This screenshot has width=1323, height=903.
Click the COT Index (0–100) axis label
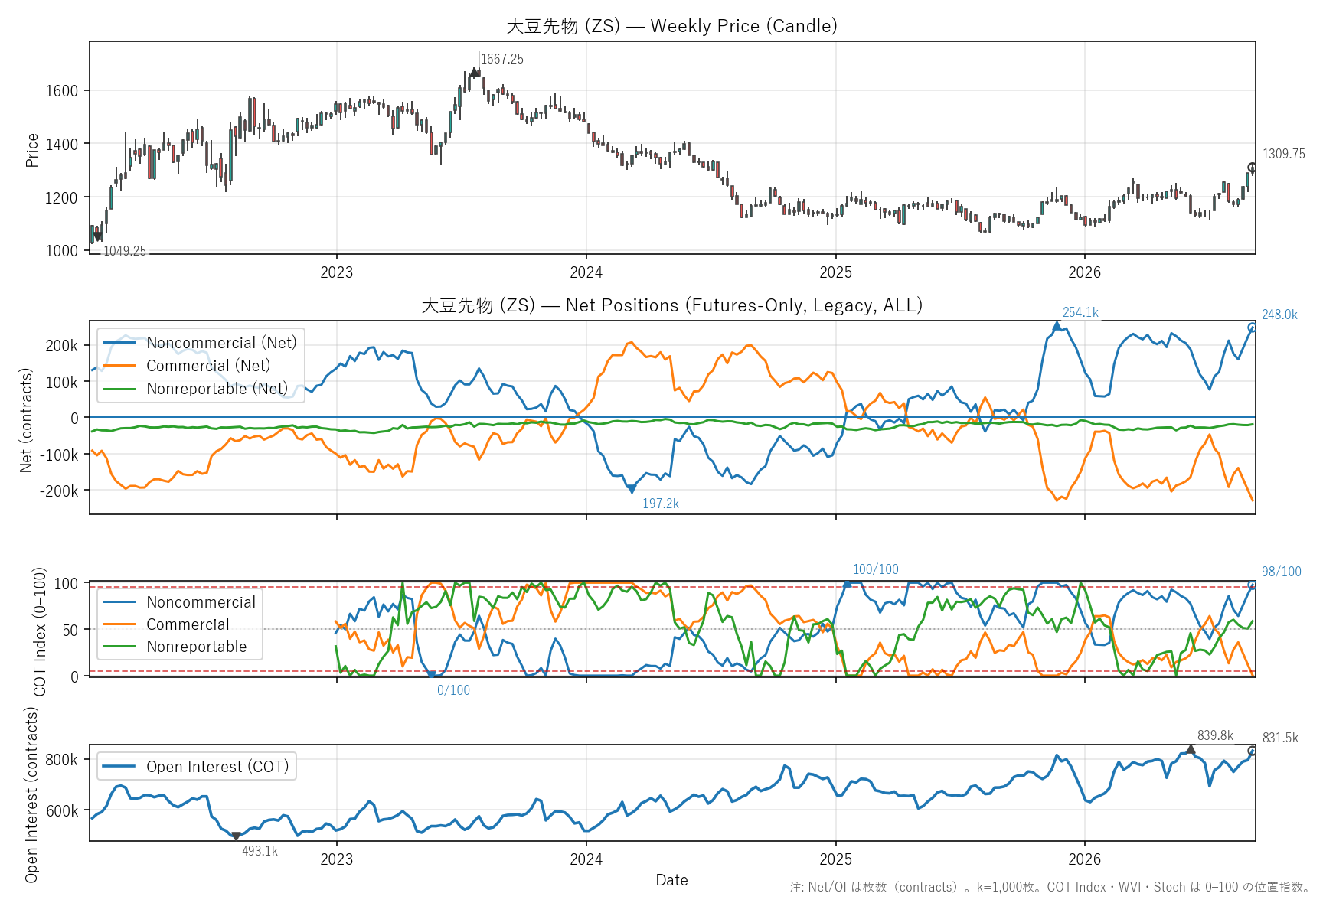pyautogui.click(x=40, y=631)
